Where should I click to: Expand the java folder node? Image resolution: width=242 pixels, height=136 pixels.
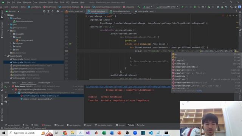click(x=8, y=25)
